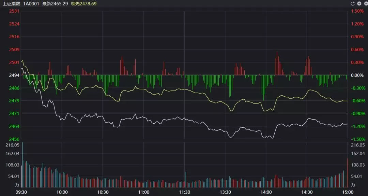
Task: Click the 10:00 time axis marker
Action: pyautogui.click(x=62, y=192)
